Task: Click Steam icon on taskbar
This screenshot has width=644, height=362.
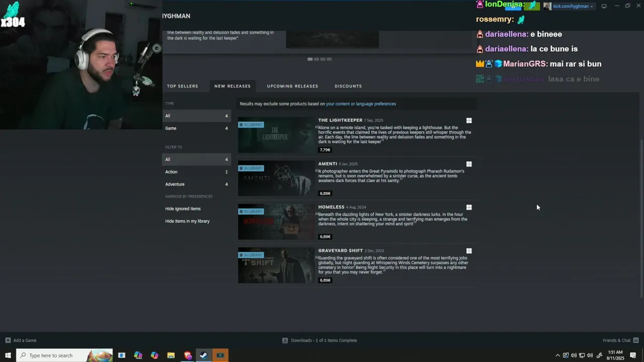Action: [x=204, y=355]
